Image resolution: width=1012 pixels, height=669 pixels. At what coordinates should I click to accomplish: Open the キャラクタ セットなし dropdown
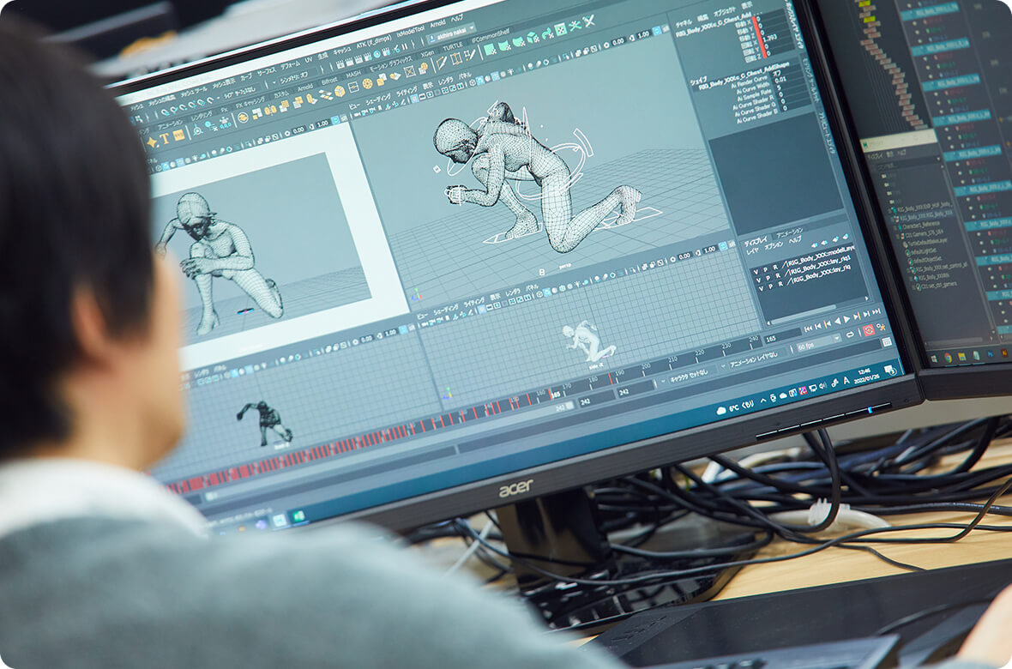[689, 374]
